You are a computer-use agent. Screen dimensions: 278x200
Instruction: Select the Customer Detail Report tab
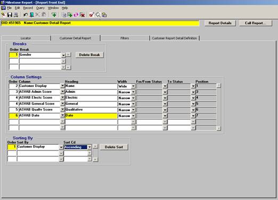point(75,38)
